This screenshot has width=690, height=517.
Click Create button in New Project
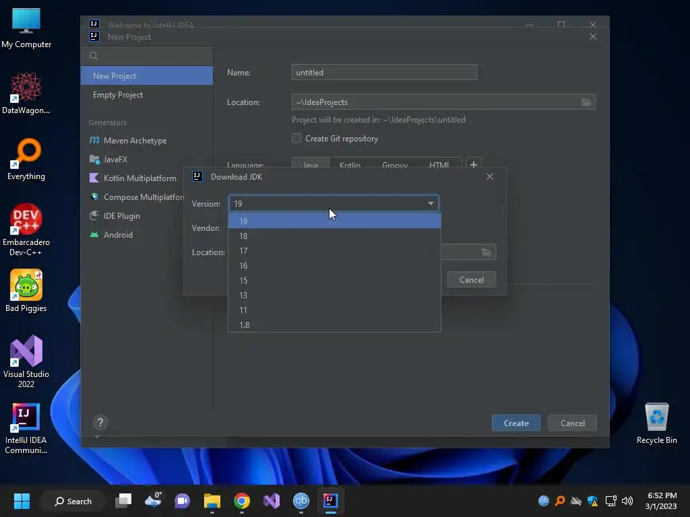click(x=515, y=423)
